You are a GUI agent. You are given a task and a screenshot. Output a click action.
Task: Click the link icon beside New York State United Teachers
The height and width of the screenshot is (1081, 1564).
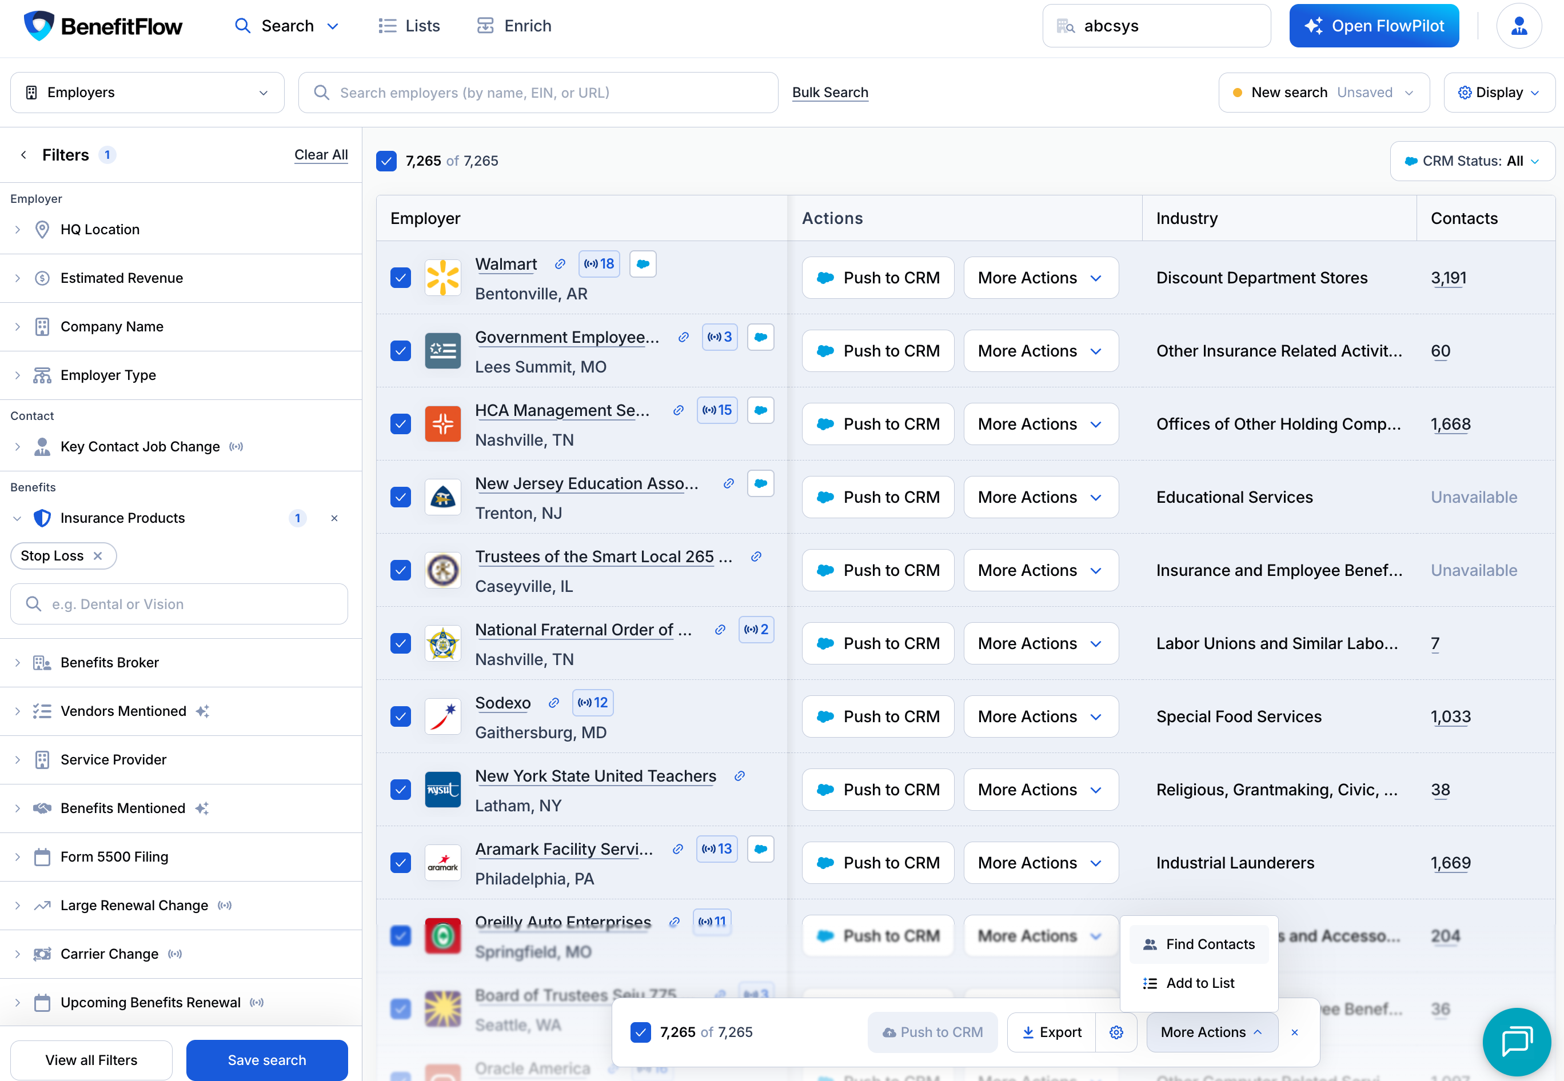coord(739,775)
